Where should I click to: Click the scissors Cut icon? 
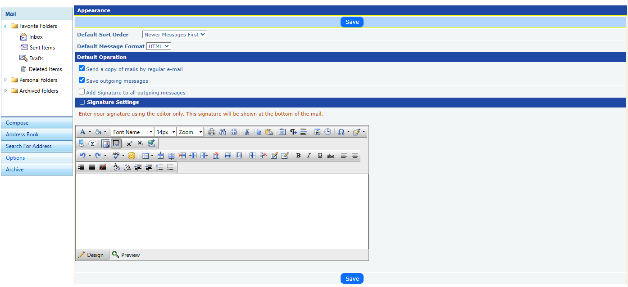[247, 132]
